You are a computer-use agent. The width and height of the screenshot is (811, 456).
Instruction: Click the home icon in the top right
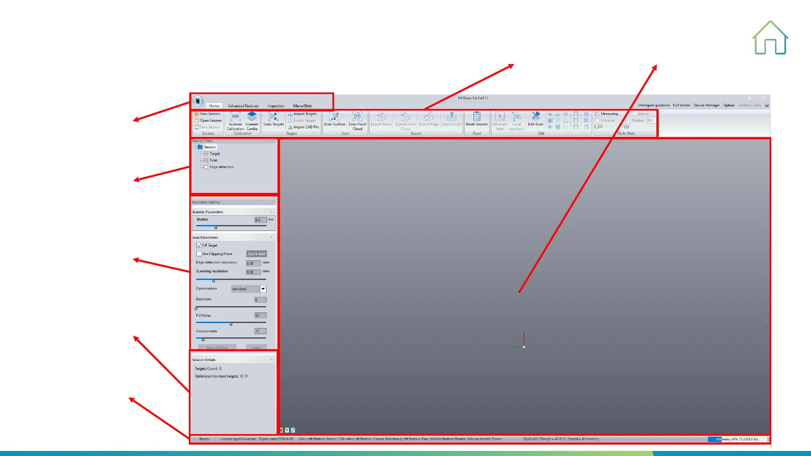coord(770,38)
